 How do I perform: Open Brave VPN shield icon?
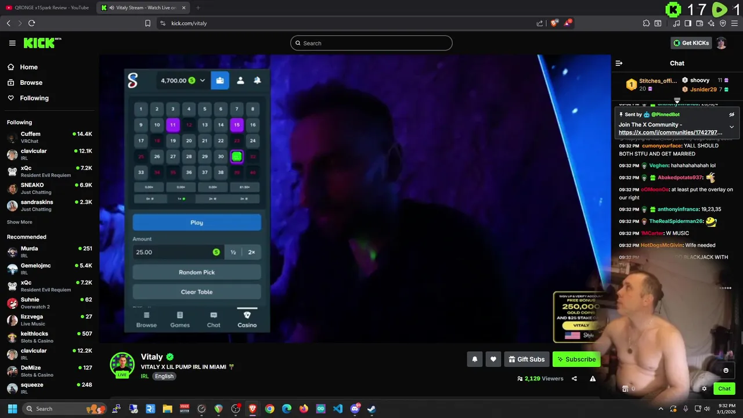[723, 23]
